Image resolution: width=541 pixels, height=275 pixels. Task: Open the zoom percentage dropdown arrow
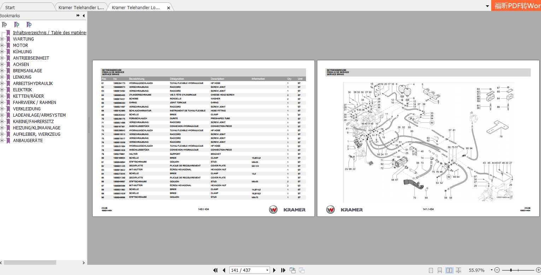point(491,270)
